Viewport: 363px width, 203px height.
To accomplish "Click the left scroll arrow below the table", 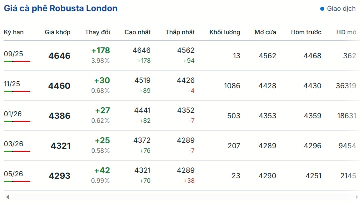I will click(8, 197).
